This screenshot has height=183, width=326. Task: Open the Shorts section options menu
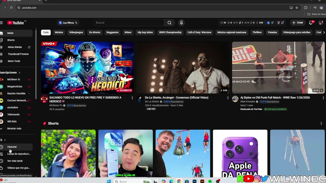point(321,123)
